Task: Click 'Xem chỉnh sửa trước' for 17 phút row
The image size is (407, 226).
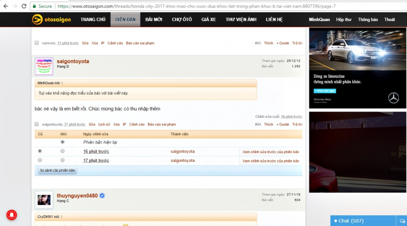Action: (271, 161)
